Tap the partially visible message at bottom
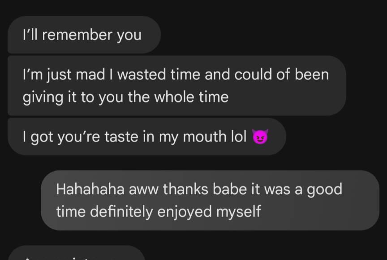The image size is (387, 260). pos(76,255)
